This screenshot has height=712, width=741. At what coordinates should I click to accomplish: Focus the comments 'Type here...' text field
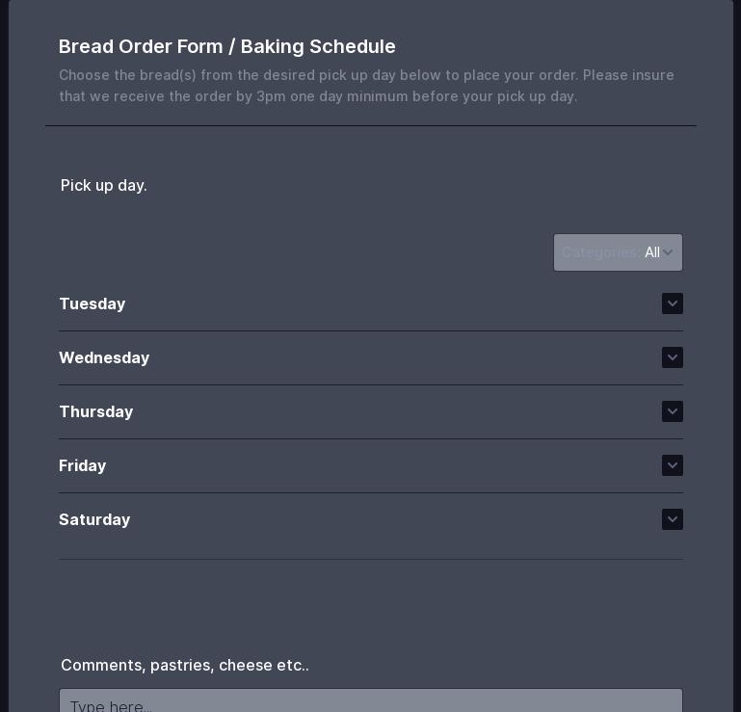[370, 701]
